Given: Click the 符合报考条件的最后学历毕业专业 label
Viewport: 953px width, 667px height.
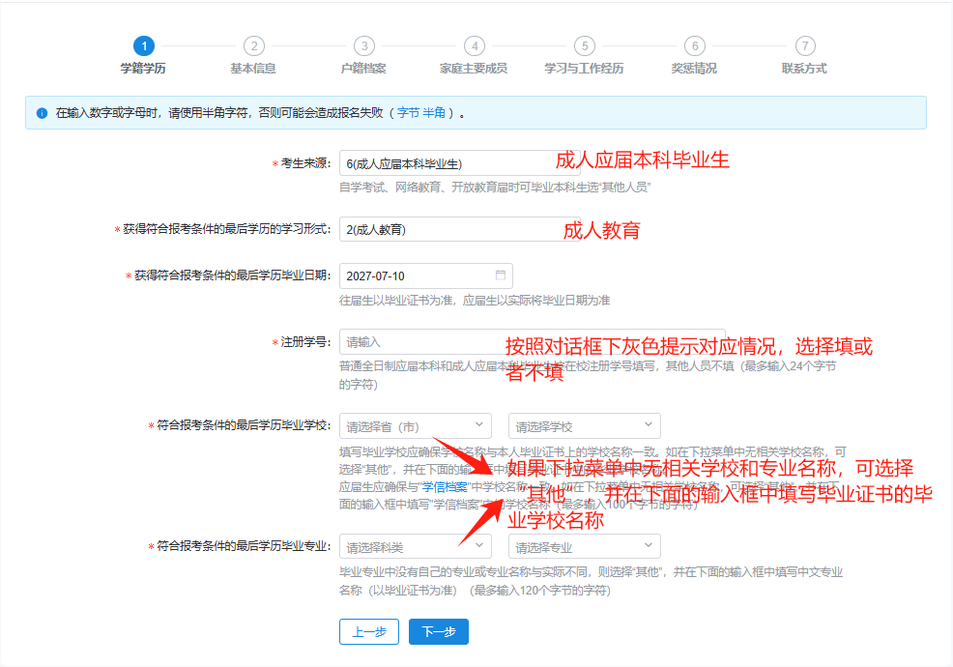Looking at the screenshot, I should click(244, 546).
